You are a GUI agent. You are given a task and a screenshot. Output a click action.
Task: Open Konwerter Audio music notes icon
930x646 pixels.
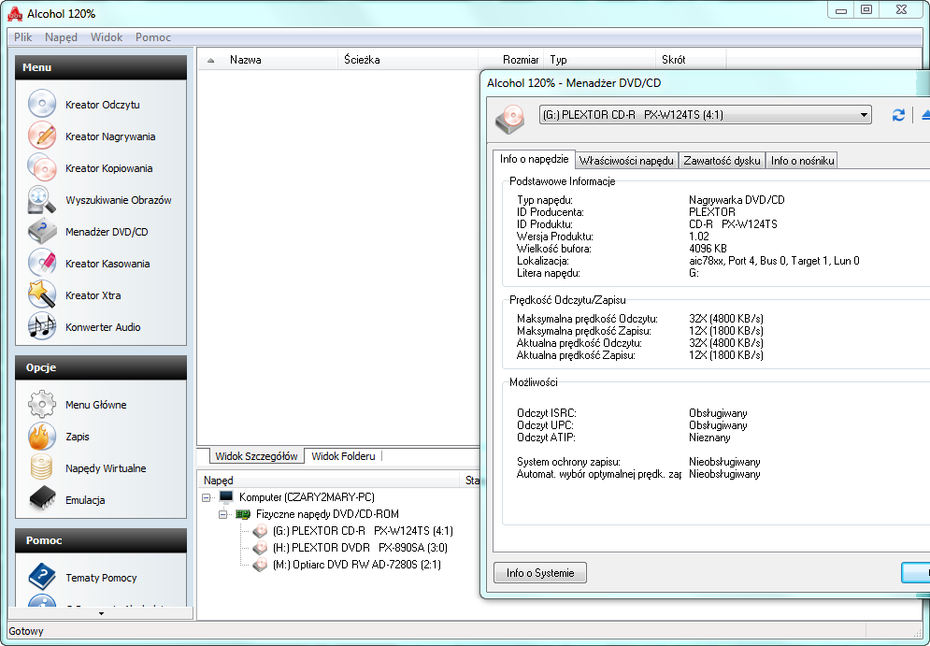click(42, 327)
